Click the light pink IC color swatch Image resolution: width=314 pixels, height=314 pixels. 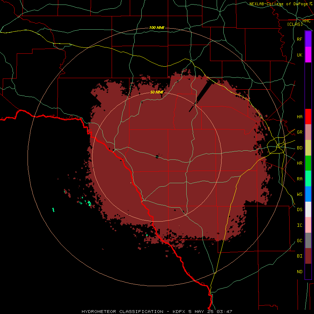(x=308, y=225)
